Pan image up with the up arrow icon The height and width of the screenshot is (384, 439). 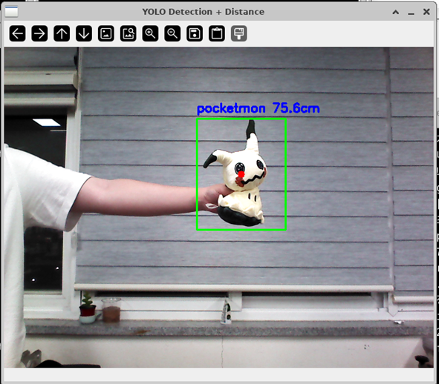pos(62,33)
